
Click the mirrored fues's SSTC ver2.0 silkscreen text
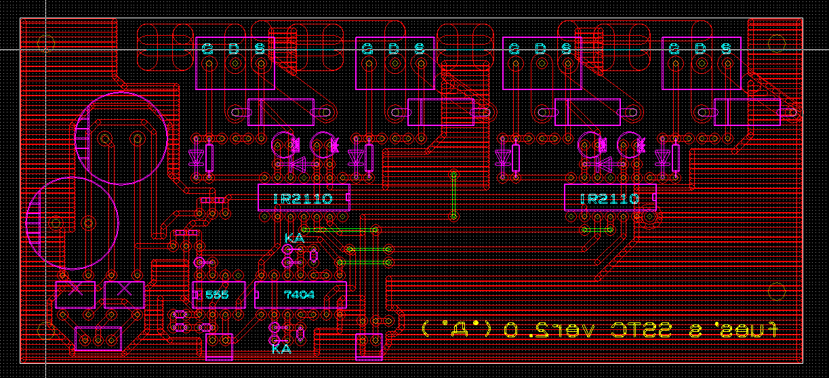tap(599, 330)
